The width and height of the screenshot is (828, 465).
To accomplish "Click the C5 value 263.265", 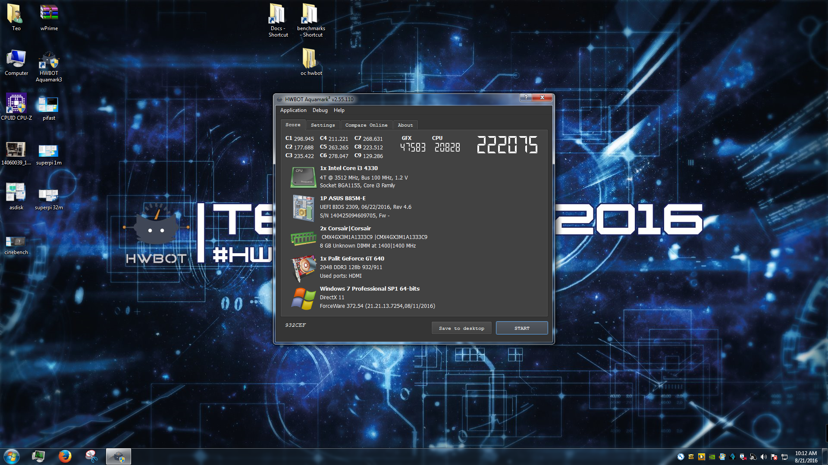I will (x=338, y=147).
